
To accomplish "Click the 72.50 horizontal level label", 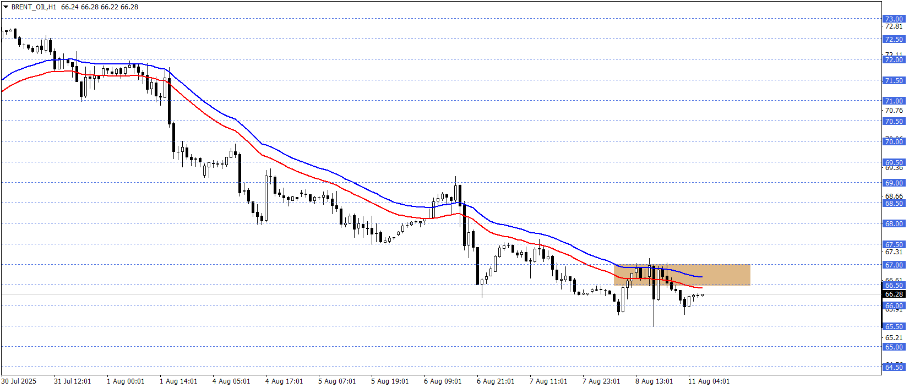I will pyautogui.click(x=894, y=39).
